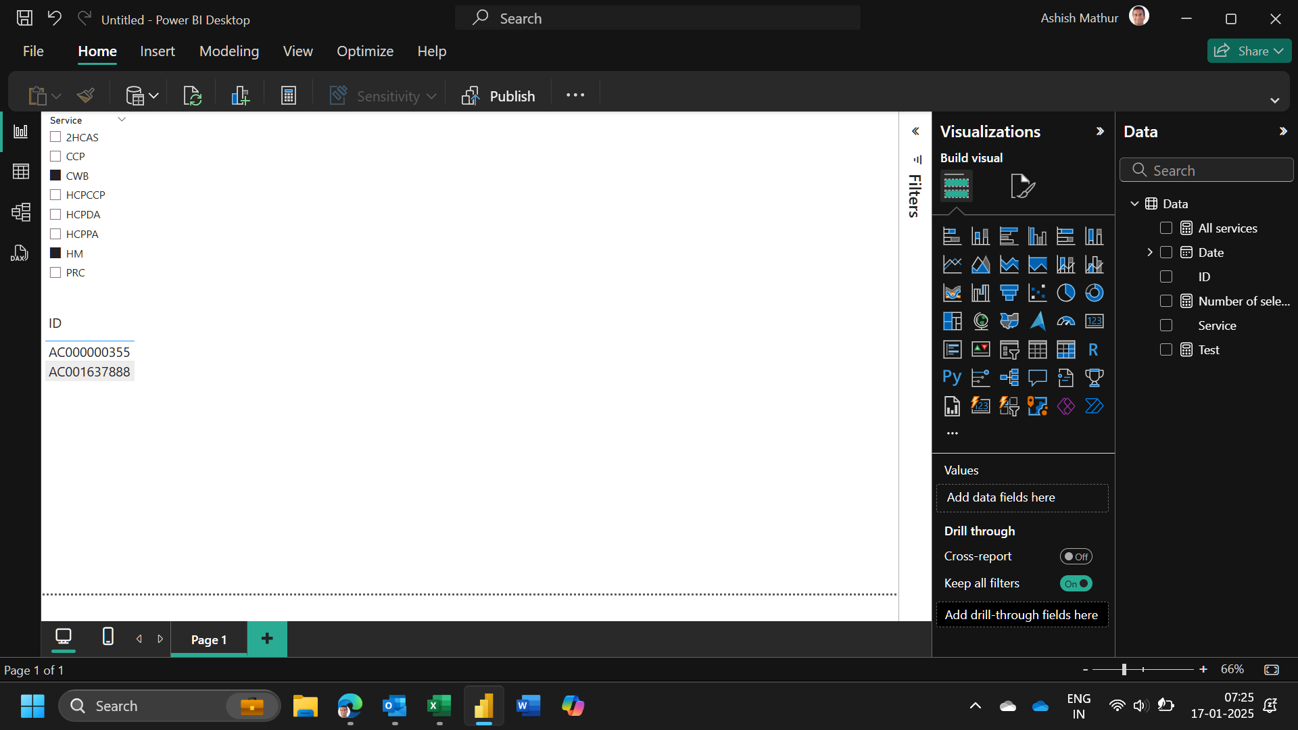
Task: Tick the Service field checkbox in Data pane
Action: 1166,325
